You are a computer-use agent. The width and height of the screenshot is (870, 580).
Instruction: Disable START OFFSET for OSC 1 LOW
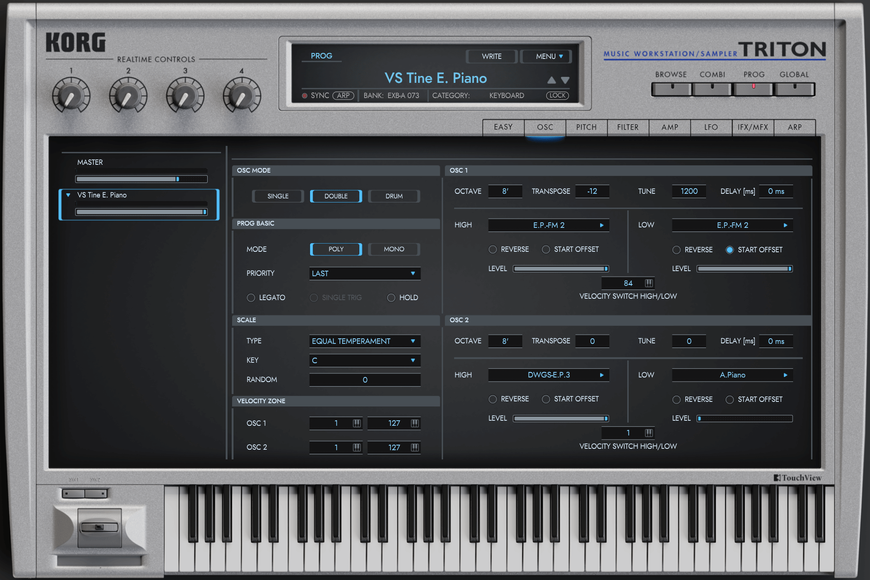[730, 250]
